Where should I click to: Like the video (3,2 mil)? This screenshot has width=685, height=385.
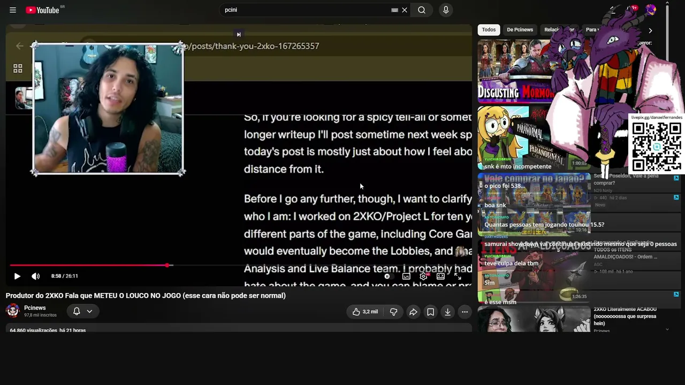coord(365,312)
